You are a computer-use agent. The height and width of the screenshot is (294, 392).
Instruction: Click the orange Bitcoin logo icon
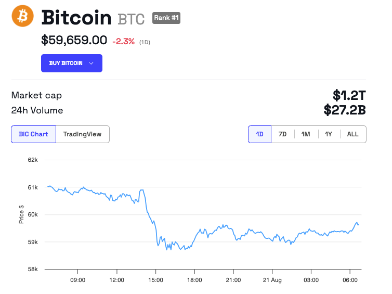pos(23,16)
